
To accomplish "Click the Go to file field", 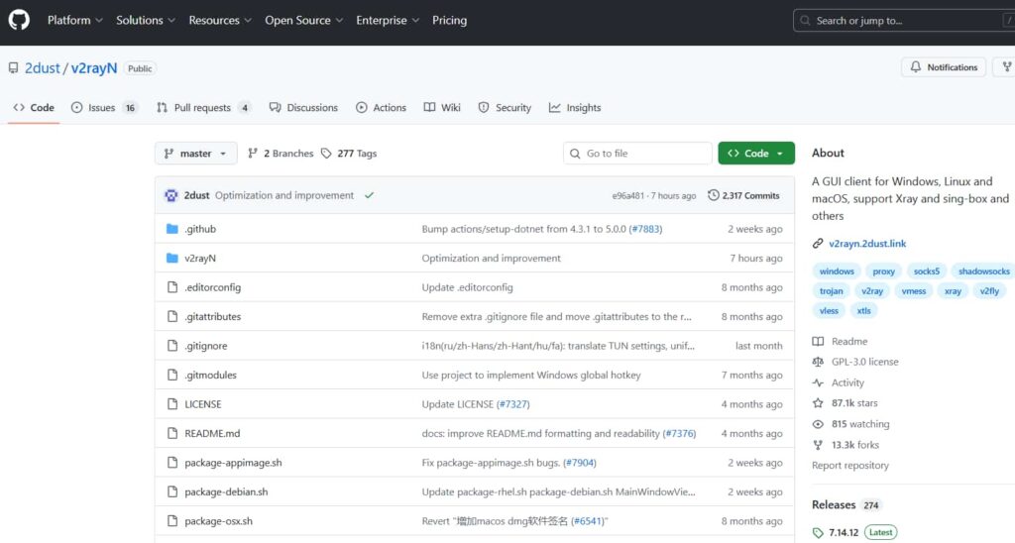I will (637, 154).
